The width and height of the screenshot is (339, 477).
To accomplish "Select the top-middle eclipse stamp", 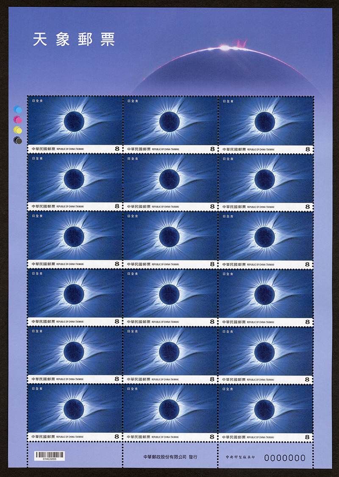I will click(170, 124).
